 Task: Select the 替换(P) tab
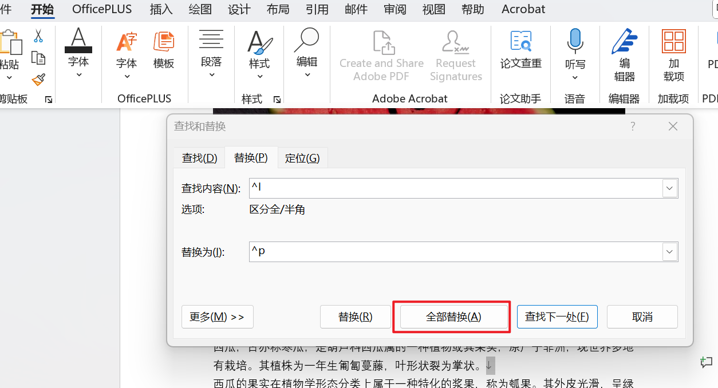point(251,158)
